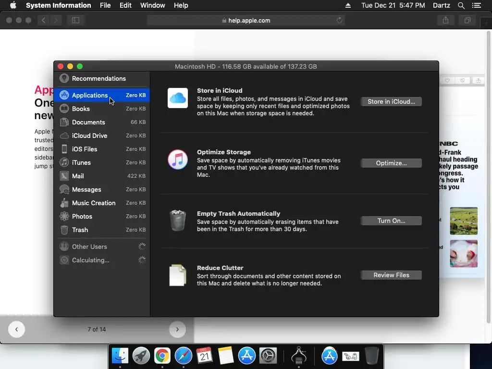This screenshot has height=369, width=492.
Task: Select Mail in the storage sidebar
Action: pyautogui.click(x=102, y=176)
